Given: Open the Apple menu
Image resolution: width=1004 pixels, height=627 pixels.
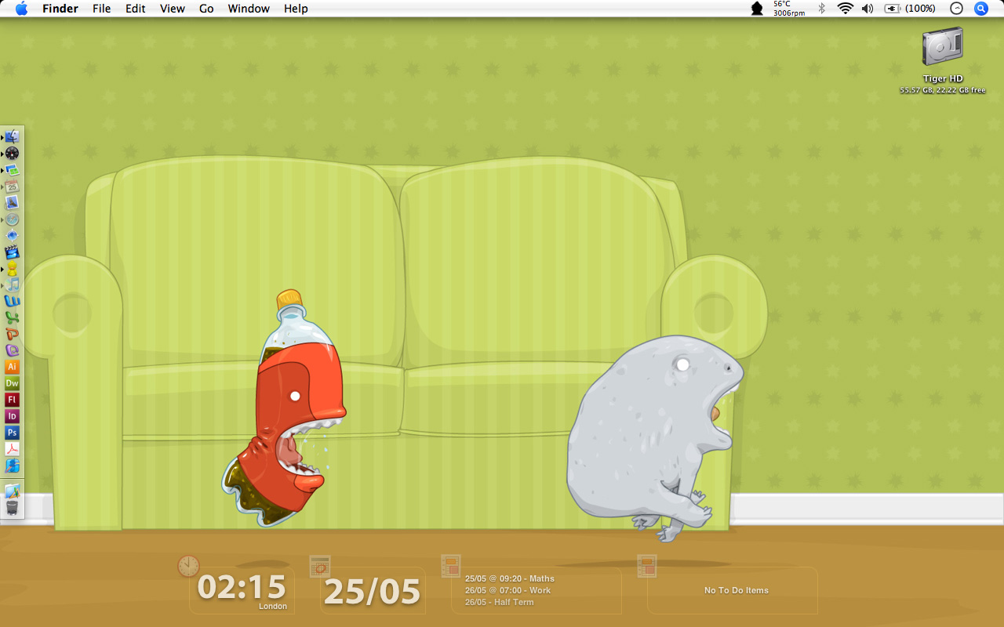Looking at the screenshot, I should click(x=21, y=9).
